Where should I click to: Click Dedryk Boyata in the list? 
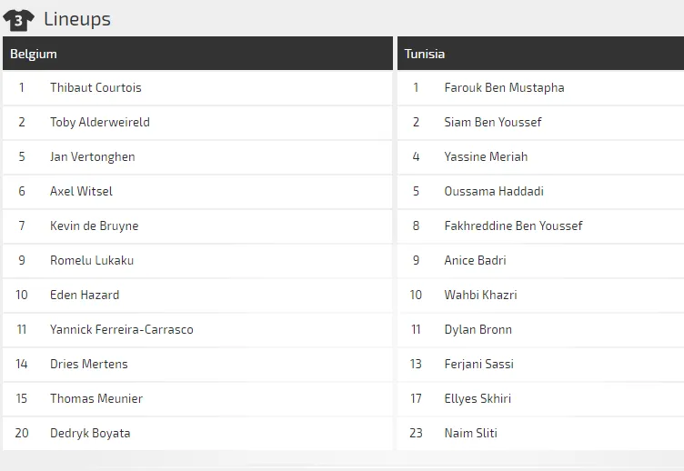[90, 434]
